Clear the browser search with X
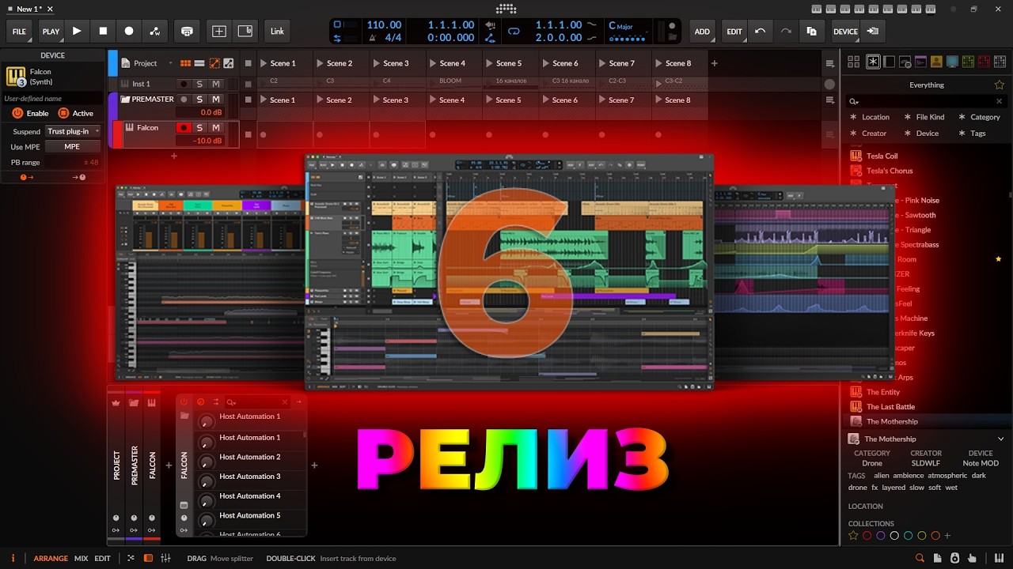Viewport: 1013px width, 569px height. click(x=999, y=101)
